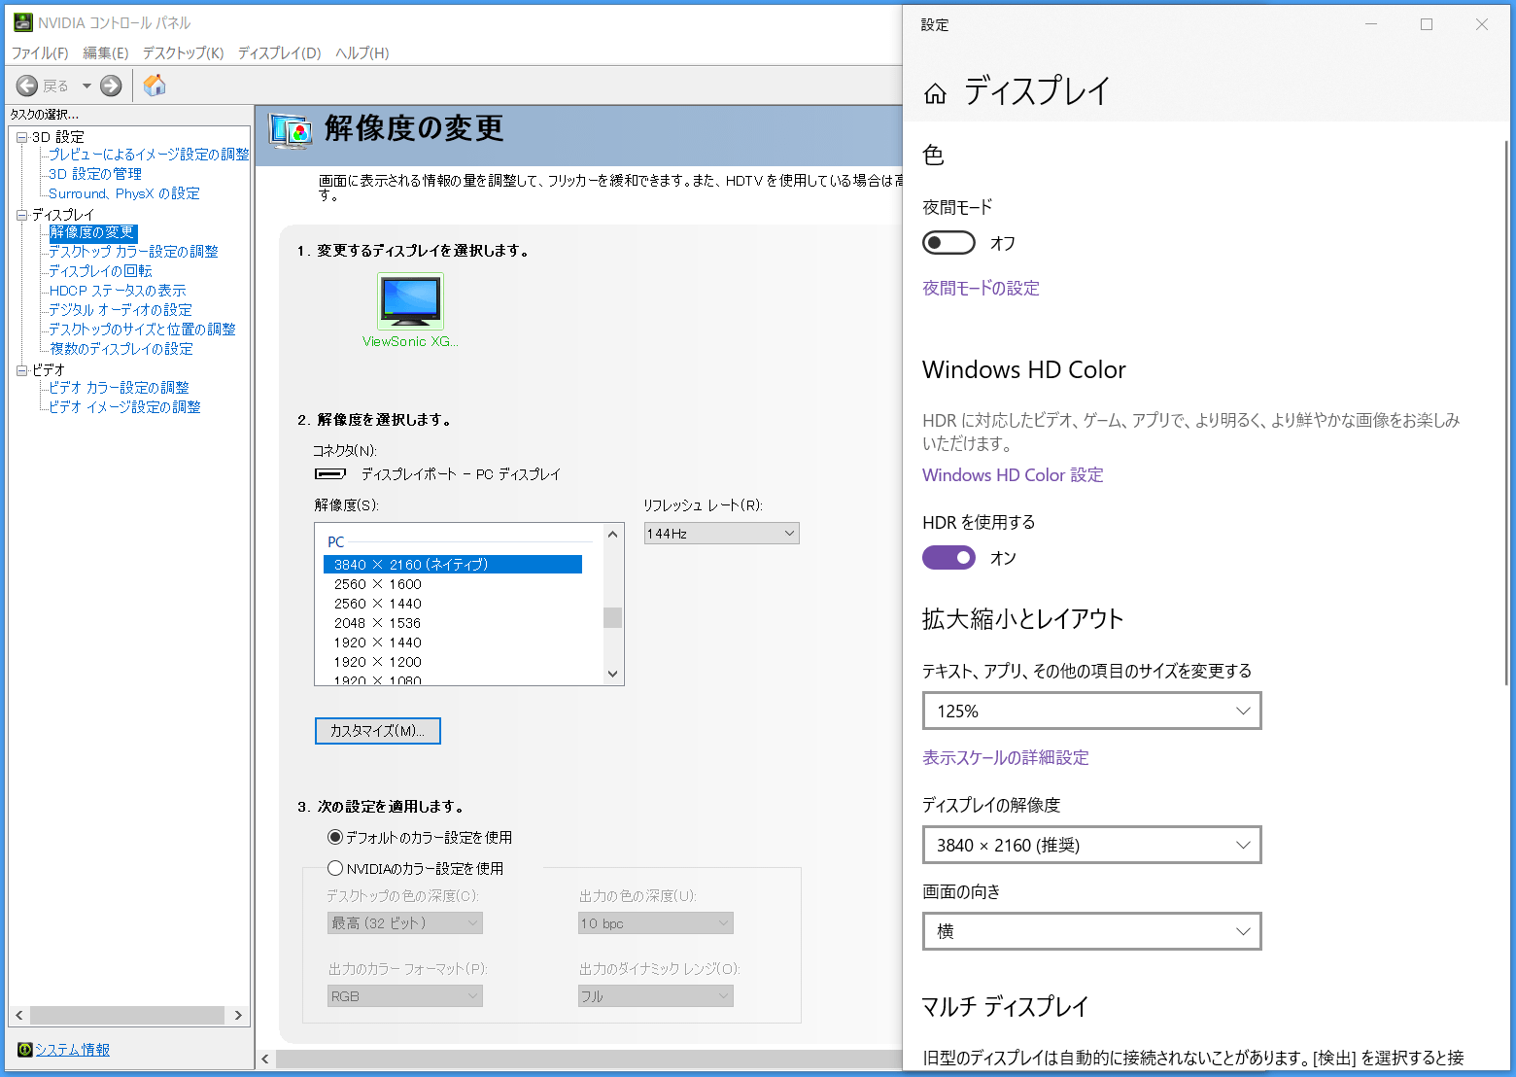
Task: Select 3D 設定の管理 tree item
Action: [95, 174]
